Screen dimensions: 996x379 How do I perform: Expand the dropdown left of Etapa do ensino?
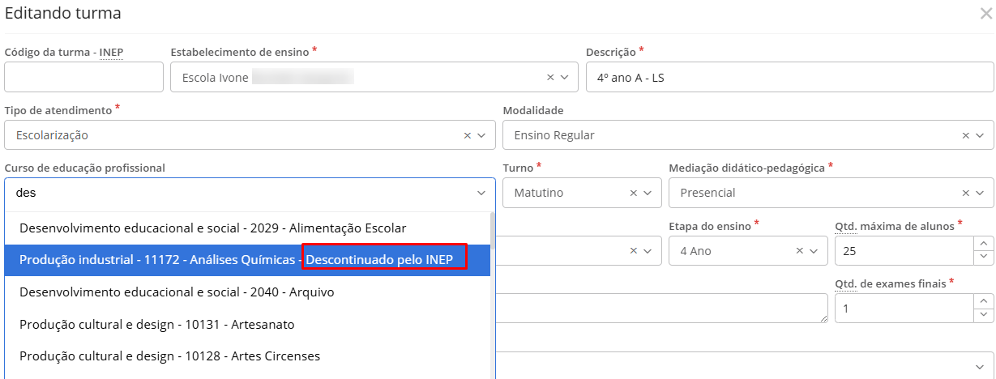[648, 251]
